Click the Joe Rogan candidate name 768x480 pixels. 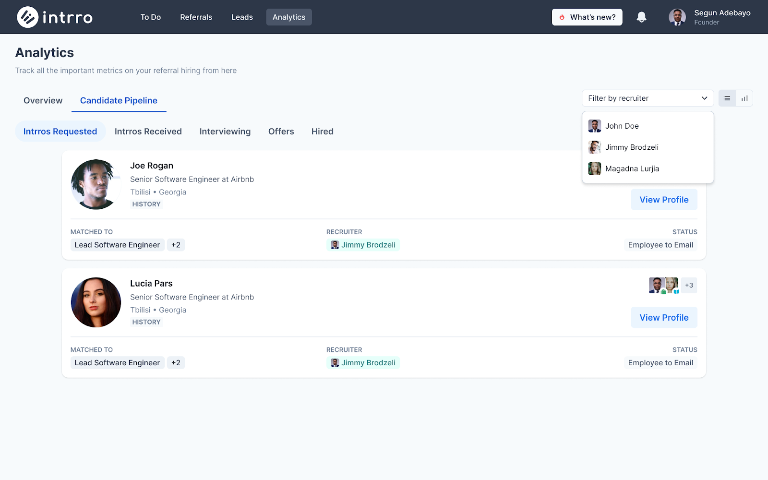[x=152, y=166]
